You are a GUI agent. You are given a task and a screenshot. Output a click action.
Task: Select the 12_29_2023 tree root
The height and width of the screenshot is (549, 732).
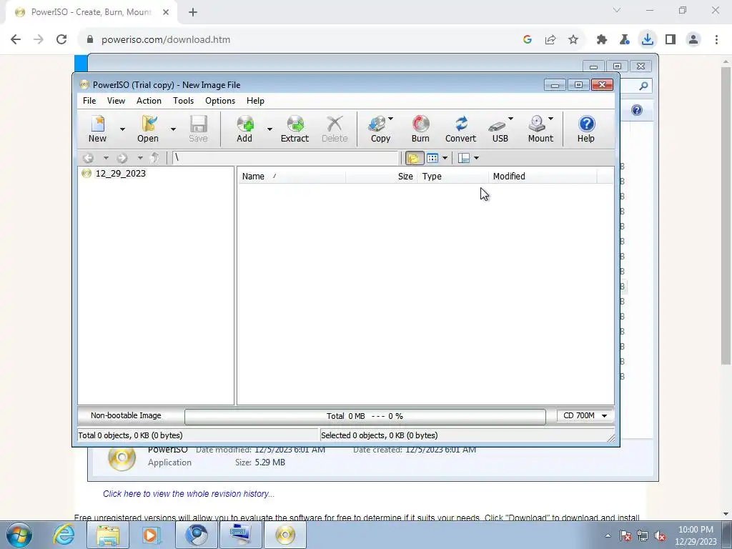coord(120,174)
